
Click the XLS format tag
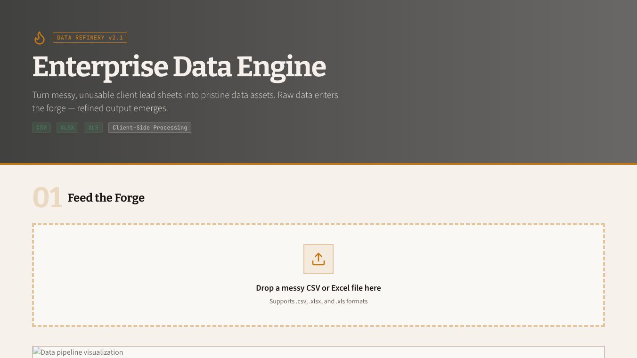tap(93, 128)
